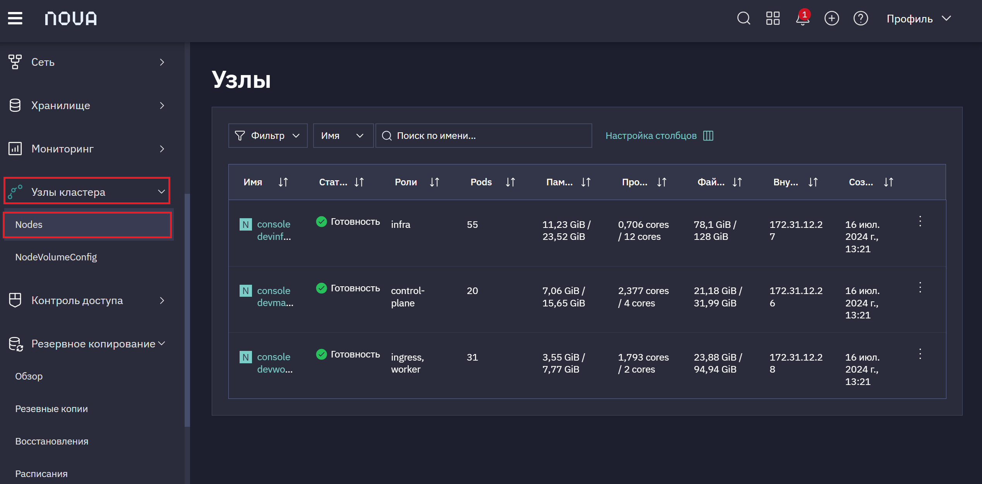Image resolution: width=982 pixels, height=484 pixels.
Task: Open the help question mark icon
Action: click(860, 18)
